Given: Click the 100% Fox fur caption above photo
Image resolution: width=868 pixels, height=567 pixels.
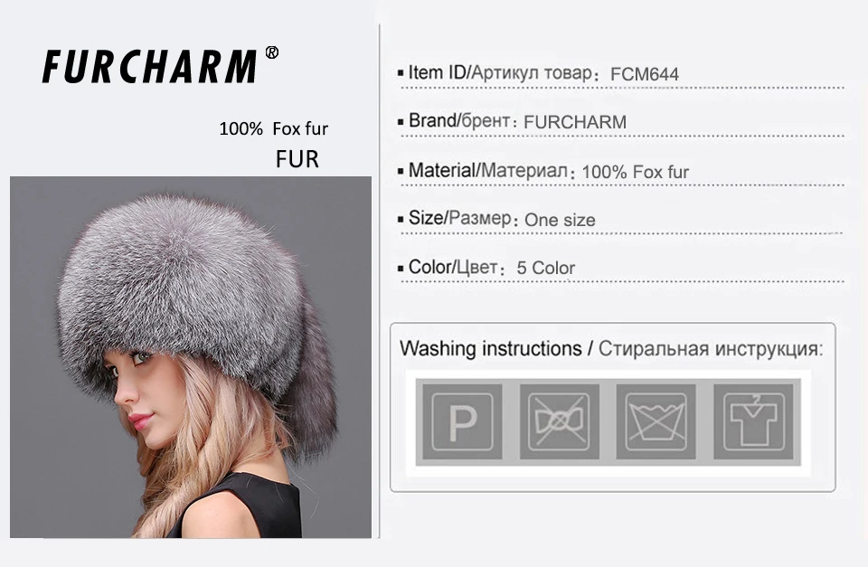Looking at the screenshot, I should pyautogui.click(x=273, y=129).
